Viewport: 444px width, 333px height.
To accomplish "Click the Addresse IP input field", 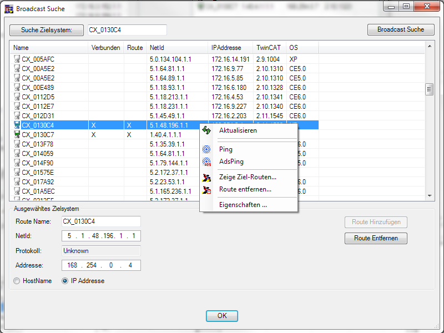I will pos(101,265).
